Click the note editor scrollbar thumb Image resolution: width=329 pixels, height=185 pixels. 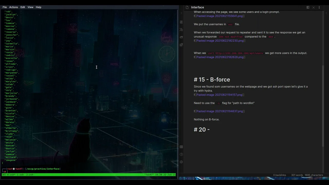click(x=323, y=105)
